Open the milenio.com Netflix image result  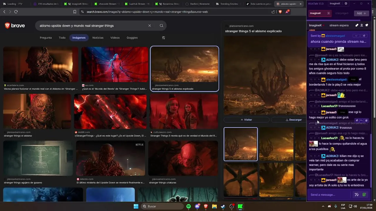(110, 158)
